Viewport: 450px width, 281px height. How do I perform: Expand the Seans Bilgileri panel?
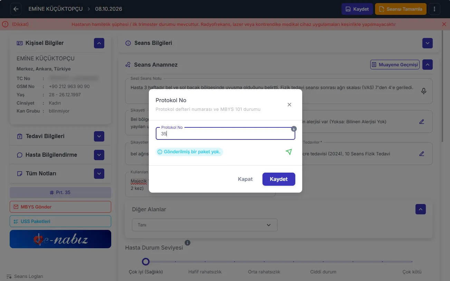coord(428,43)
